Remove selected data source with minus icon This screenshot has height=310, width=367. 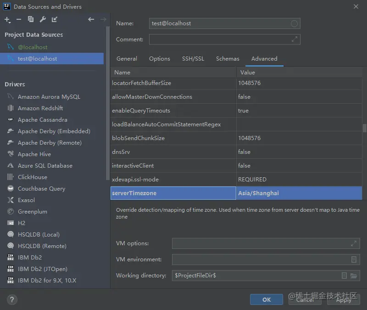coord(19,19)
